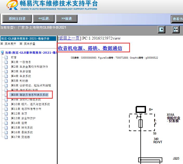Open 第7章 传动系统/车桥
Screen dimensions: 183x164
(24, 90)
